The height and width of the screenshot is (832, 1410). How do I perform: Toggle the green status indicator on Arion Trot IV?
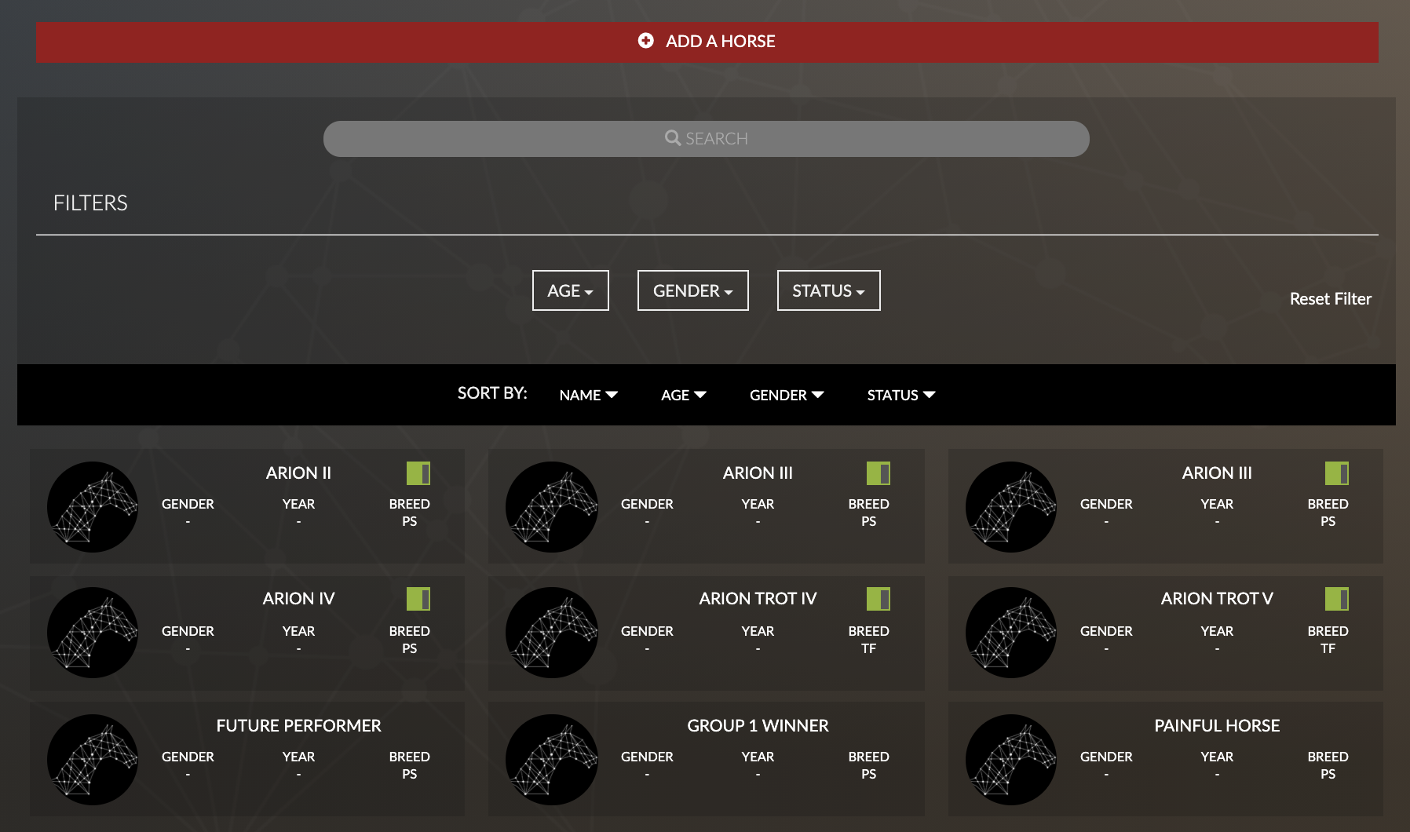[x=878, y=599]
